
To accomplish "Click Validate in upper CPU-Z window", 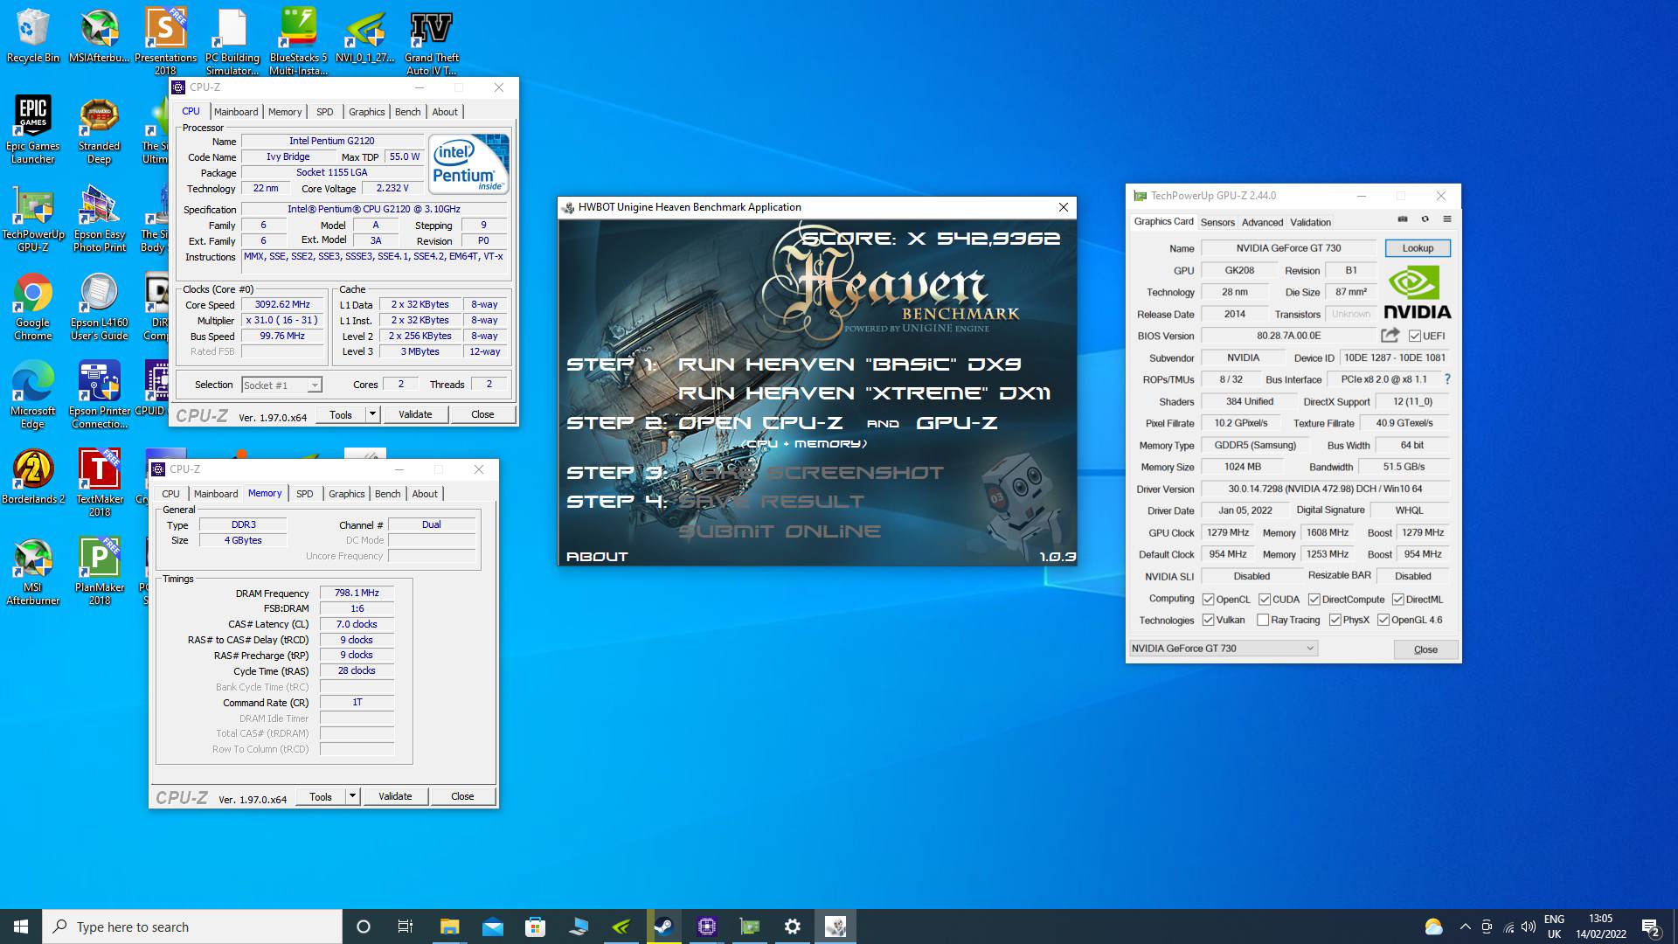I will [415, 414].
